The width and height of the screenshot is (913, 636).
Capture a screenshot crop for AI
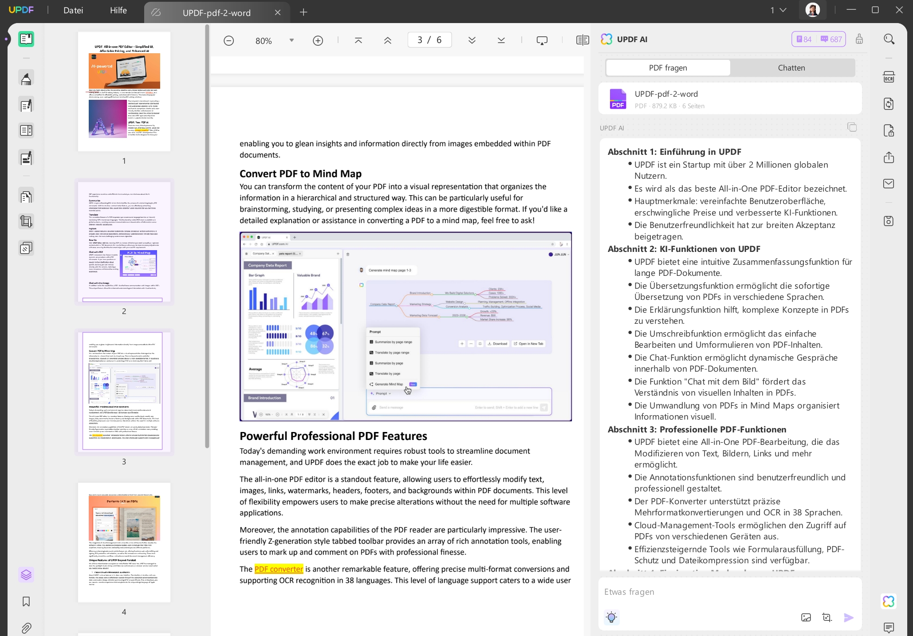[x=827, y=617]
